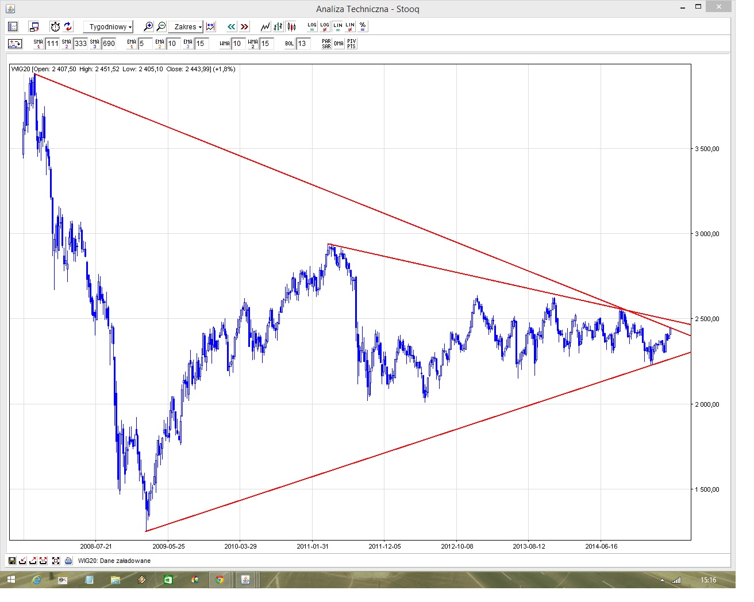Toggle the EMA 2 indicator
754x602 pixels.
[160, 44]
